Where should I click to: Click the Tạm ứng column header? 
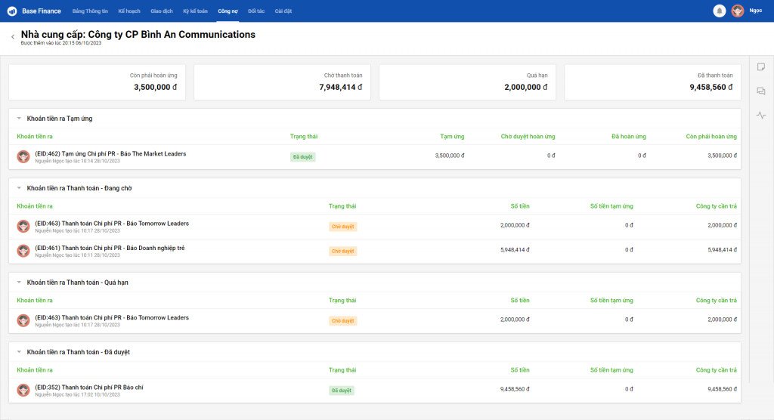pos(452,137)
